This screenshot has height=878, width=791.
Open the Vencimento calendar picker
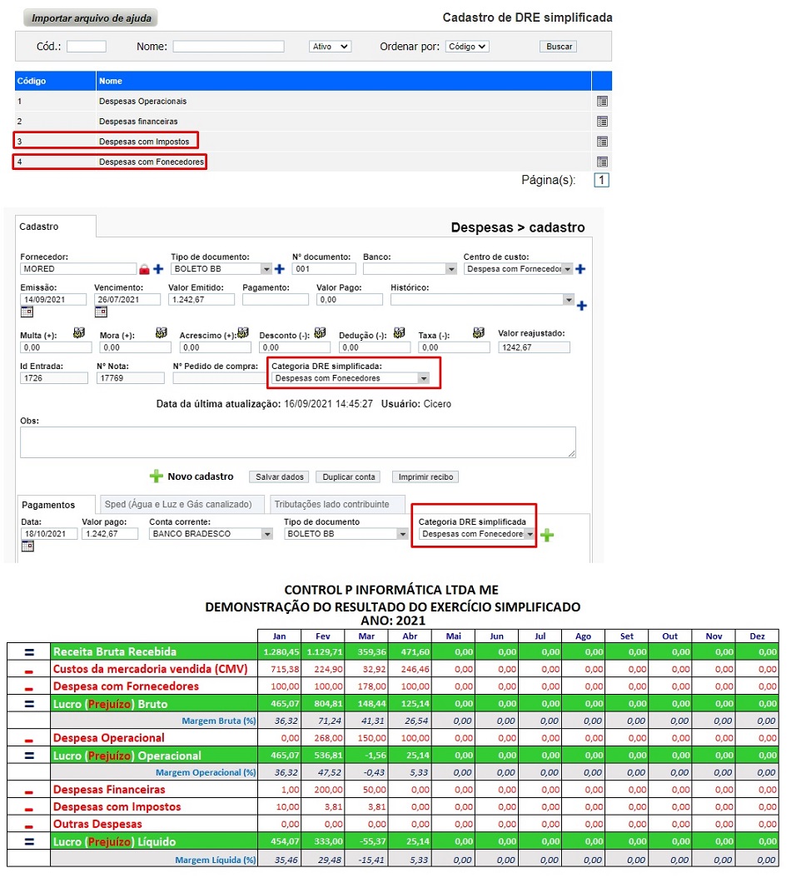pyautogui.click(x=101, y=312)
